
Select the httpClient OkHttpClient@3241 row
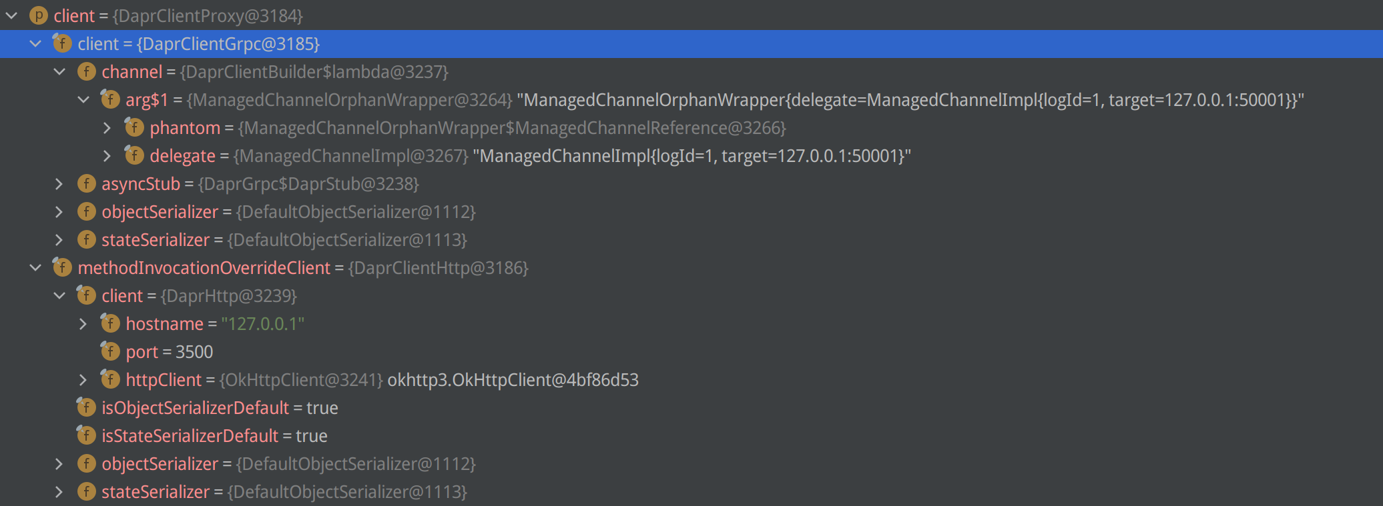pyautogui.click(x=380, y=379)
